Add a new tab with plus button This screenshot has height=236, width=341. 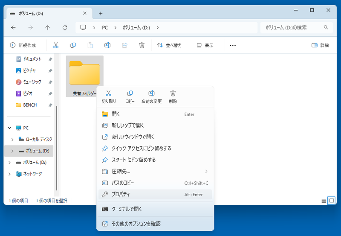pos(101,14)
